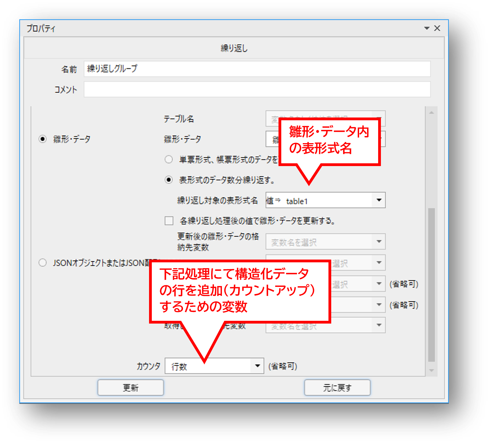Expand the second 省略可 dropdown arrow

point(379,305)
